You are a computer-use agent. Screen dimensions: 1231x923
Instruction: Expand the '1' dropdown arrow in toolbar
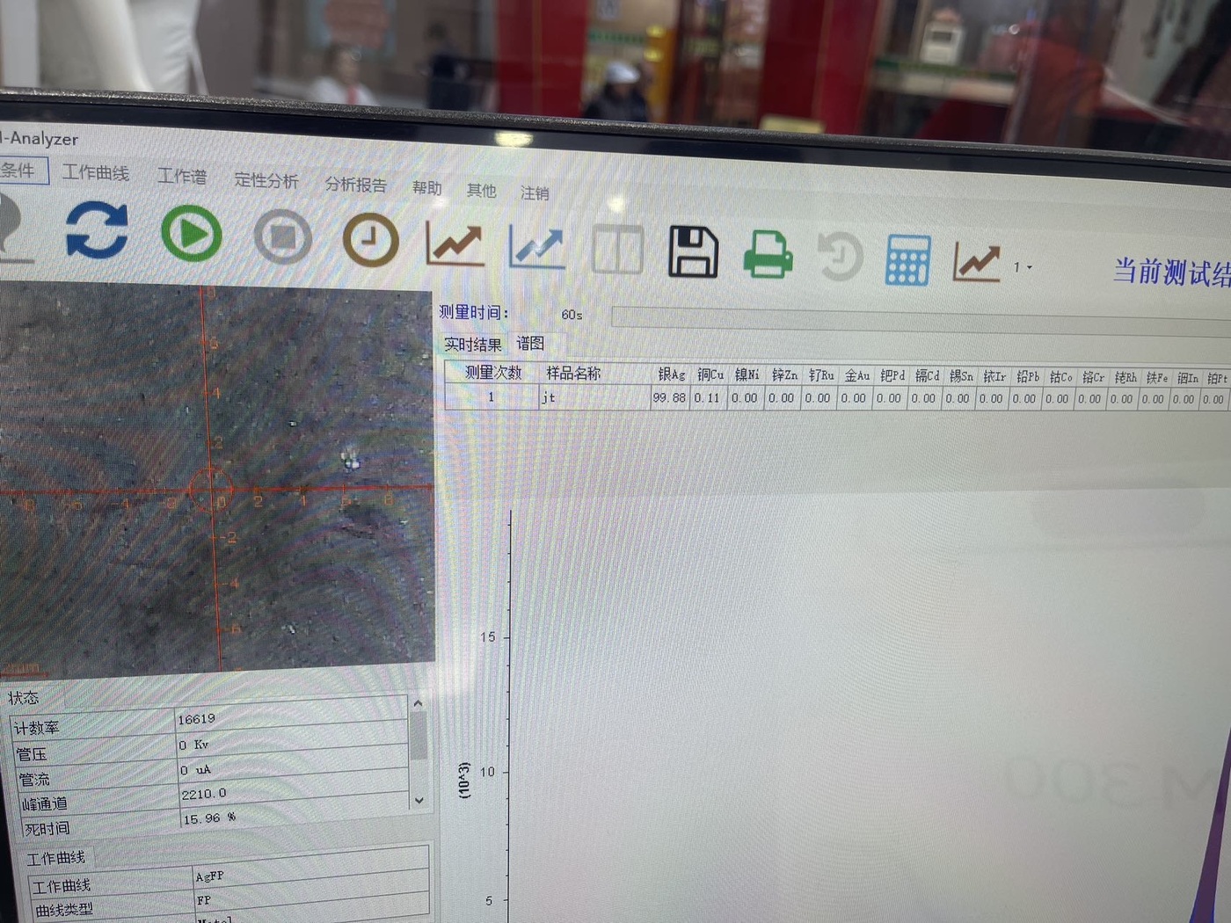(x=1029, y=267)
